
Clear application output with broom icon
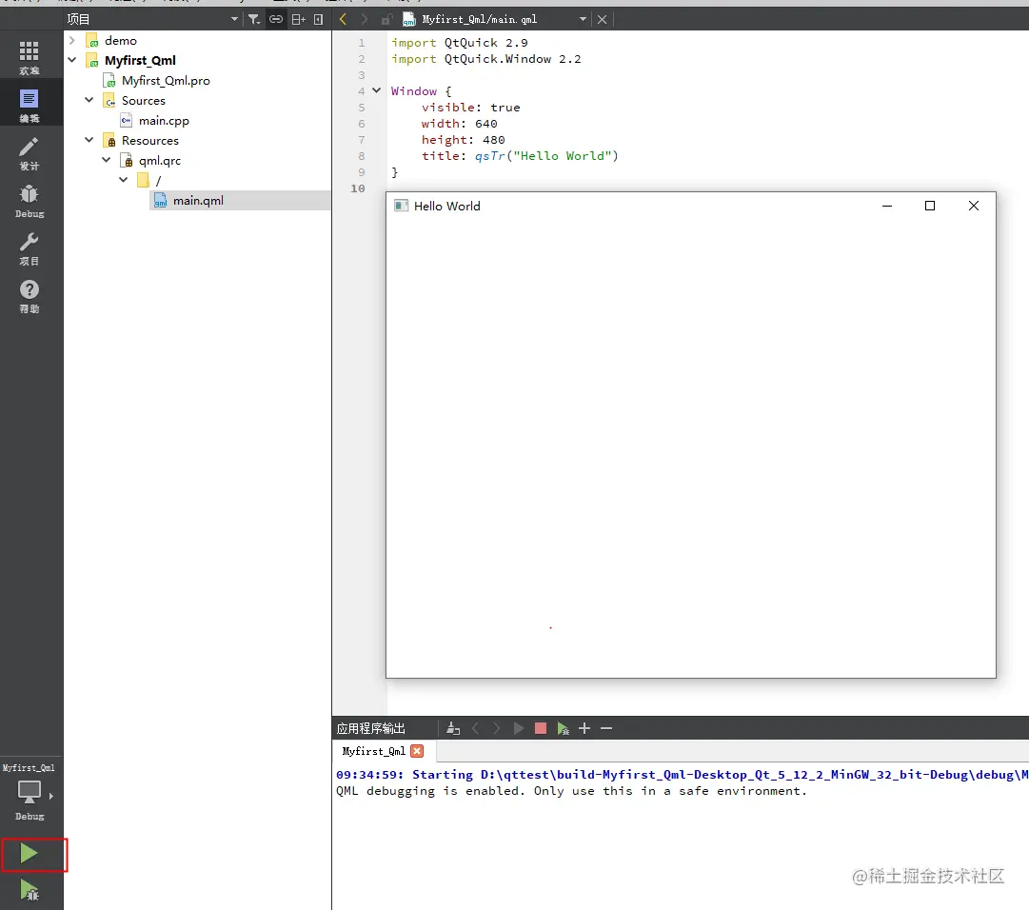(x=453, y=728)
